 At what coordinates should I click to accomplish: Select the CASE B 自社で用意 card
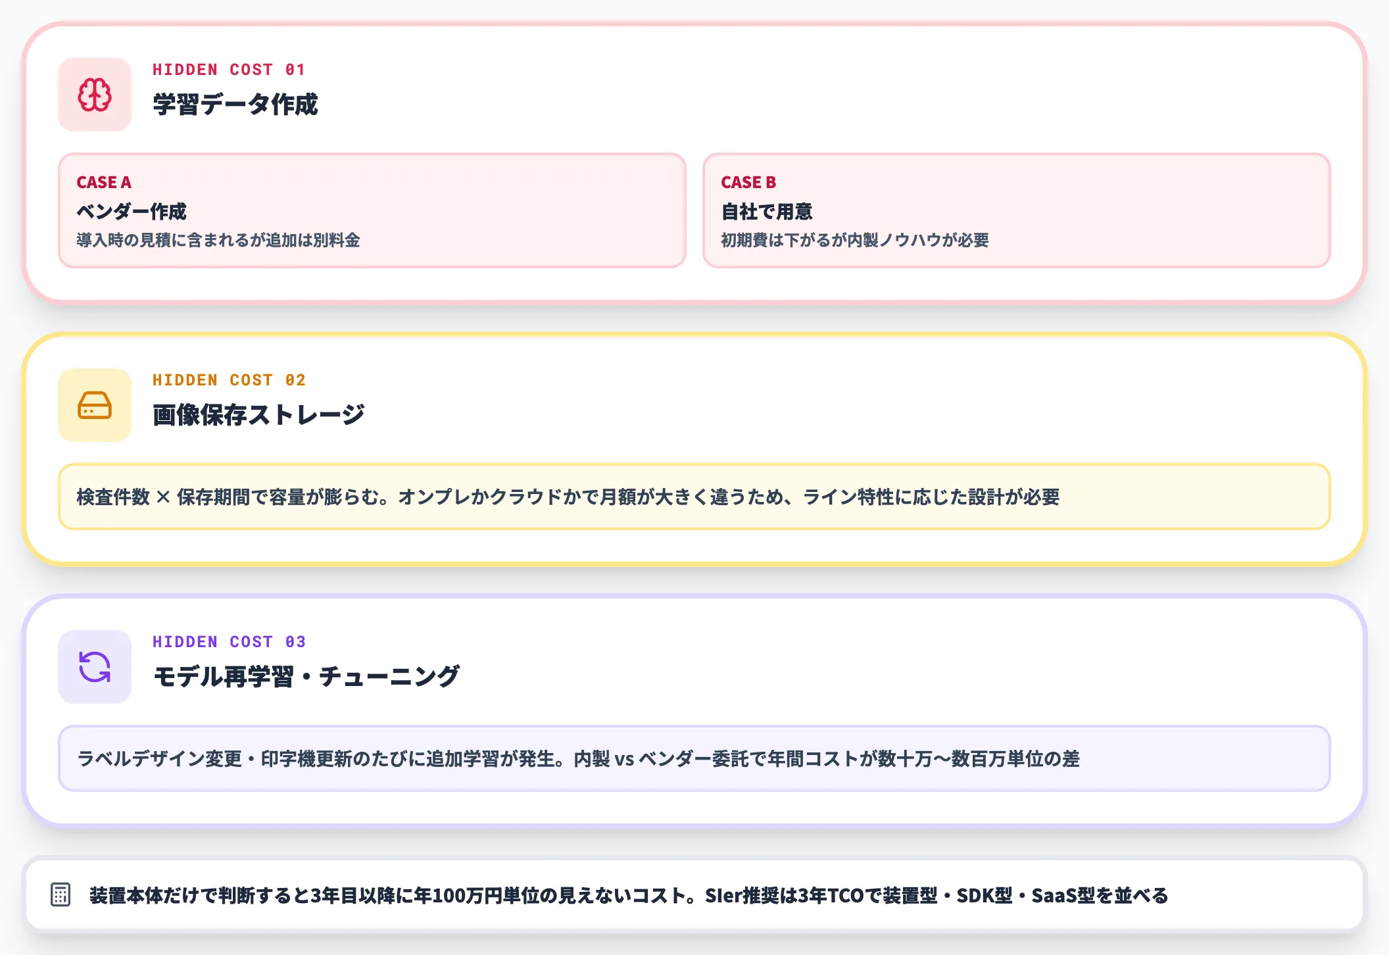click(x=1017, y=209)
